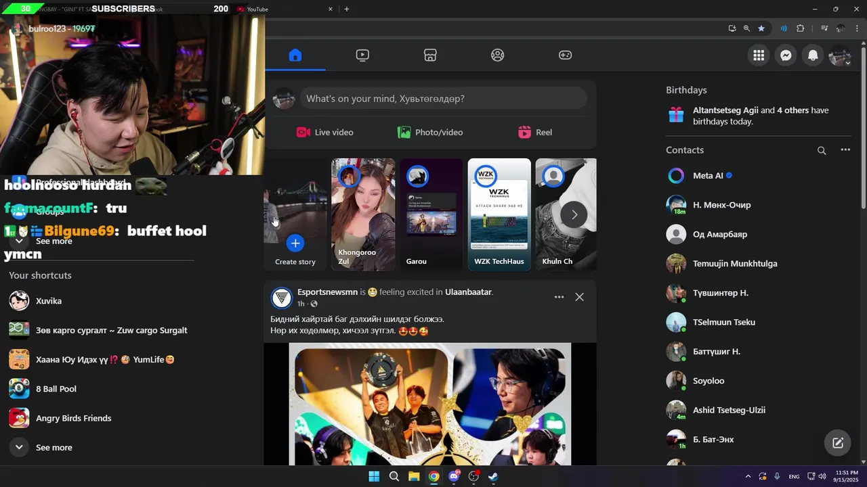Open OBS Studio from the taskbar
Image resolution: width=867 pixels, height=487 pixels.
pos(473,476)
